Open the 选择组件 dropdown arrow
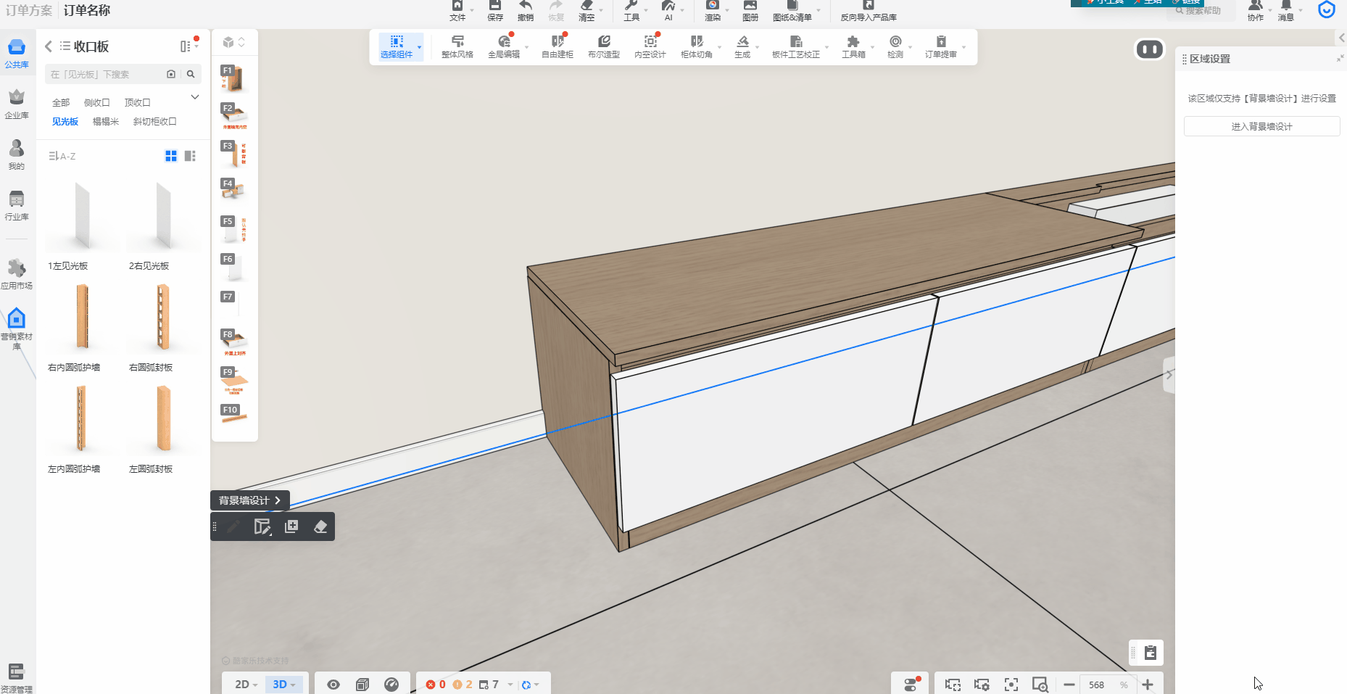 [419, 47]
